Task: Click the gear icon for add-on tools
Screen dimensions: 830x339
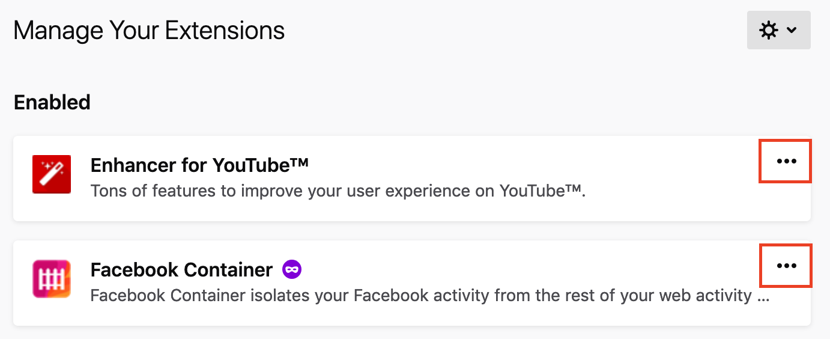Action: coord(769,30)
